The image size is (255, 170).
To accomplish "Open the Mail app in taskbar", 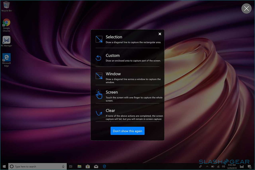I will (96, 166).
